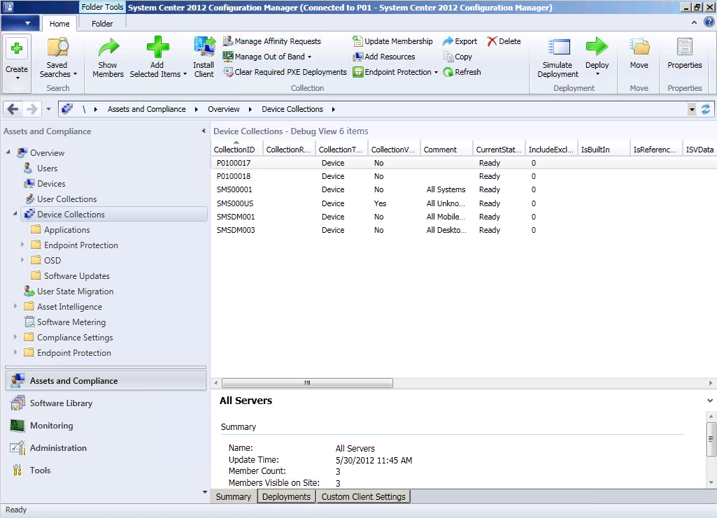Select User Collections in the tree
717x518 pixels.
click(66, 199)
